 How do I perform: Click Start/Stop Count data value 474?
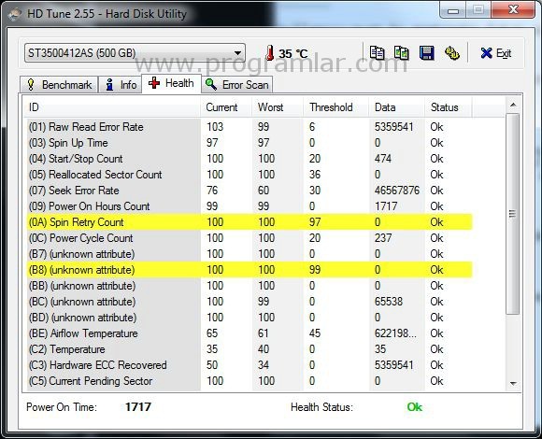(x=383, y=159)
